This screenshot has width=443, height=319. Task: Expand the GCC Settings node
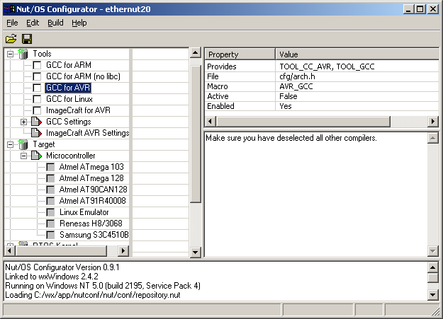[23, 122]
